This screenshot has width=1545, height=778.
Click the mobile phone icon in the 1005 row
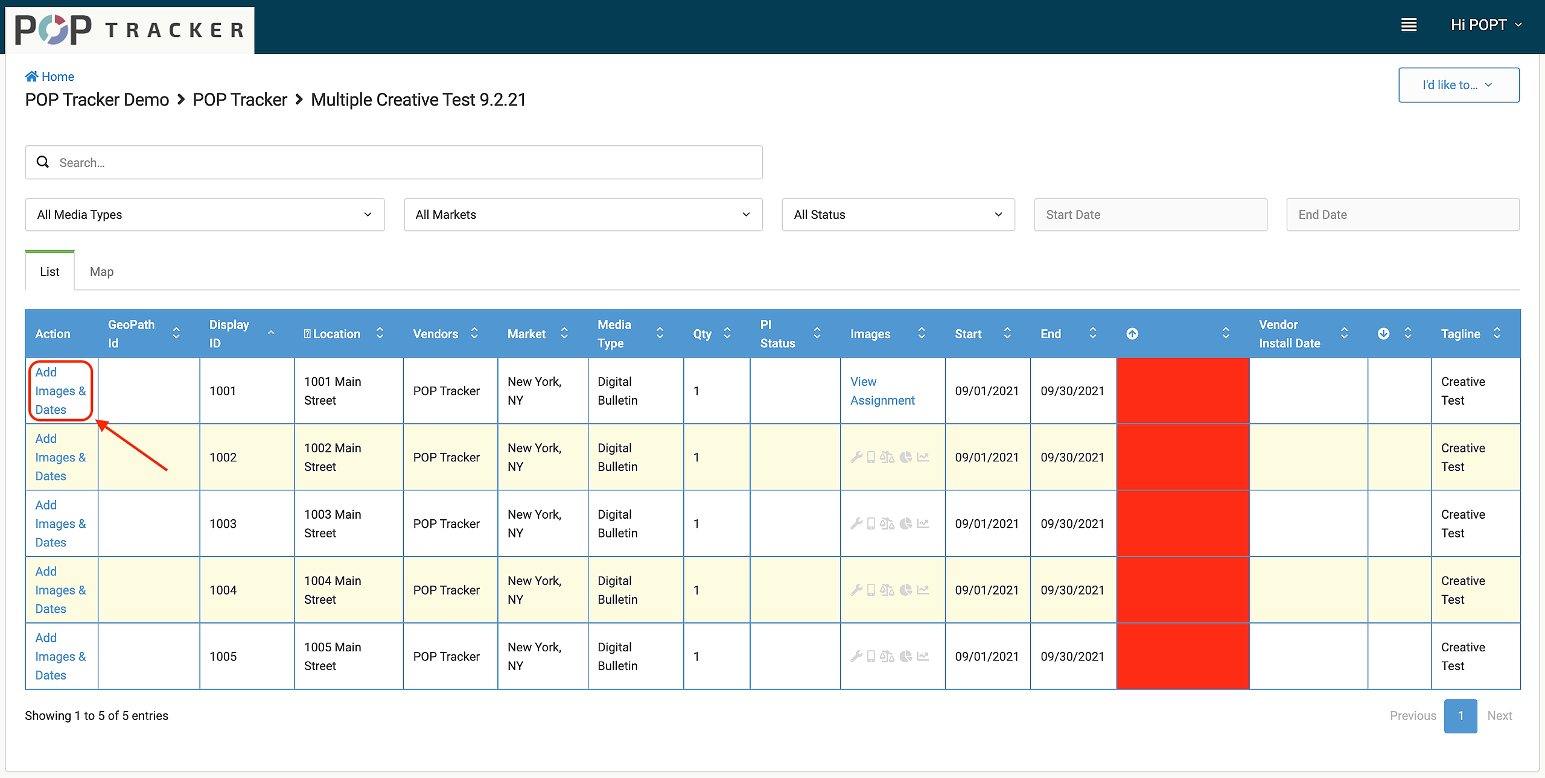871,656
